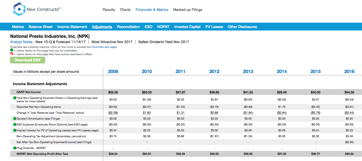
Task: Click Change in Total Reserves value $0.86
Action: pyautogui.click(x=214, y=113)
